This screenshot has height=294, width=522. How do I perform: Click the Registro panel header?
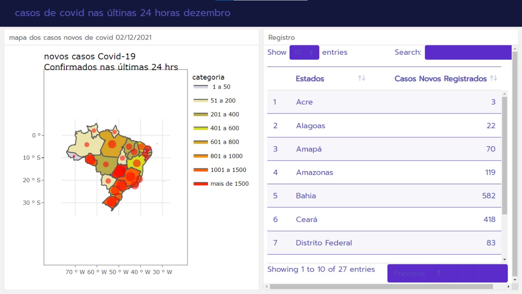[281, 38]
